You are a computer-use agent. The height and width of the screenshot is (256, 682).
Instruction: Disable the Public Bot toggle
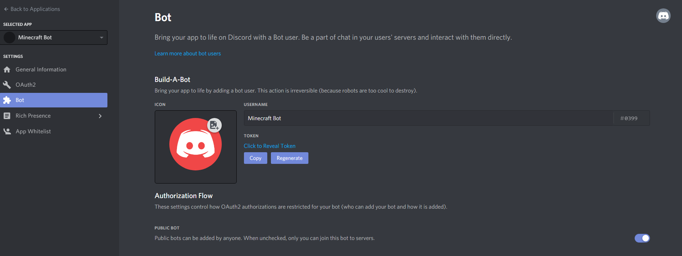642,238
